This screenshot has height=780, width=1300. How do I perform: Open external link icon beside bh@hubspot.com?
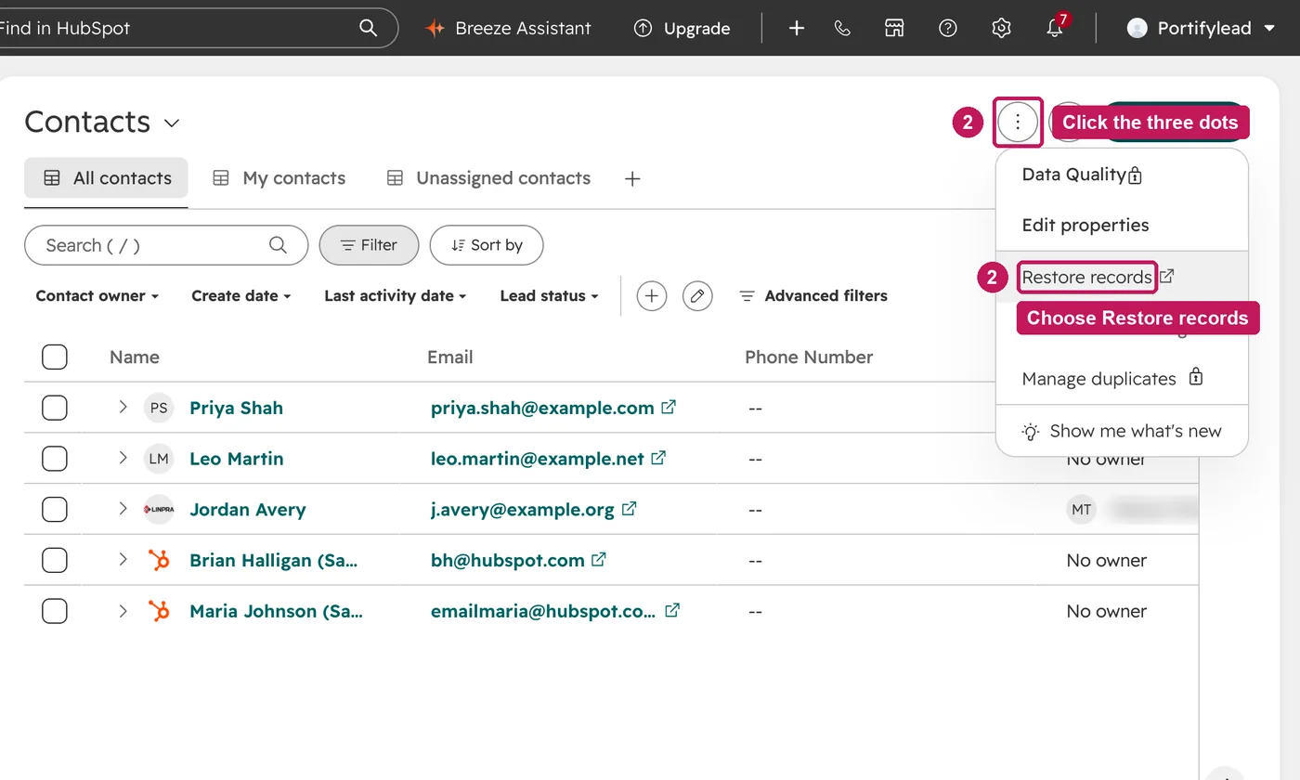pos(599,559)
